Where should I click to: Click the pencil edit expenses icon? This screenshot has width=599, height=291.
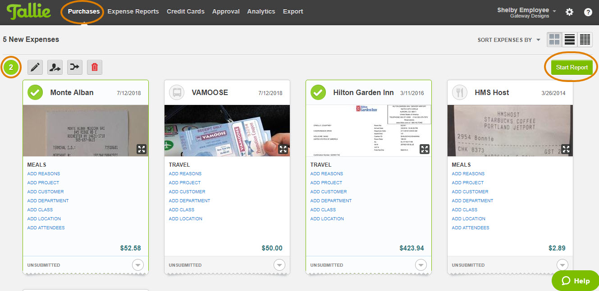35,67
